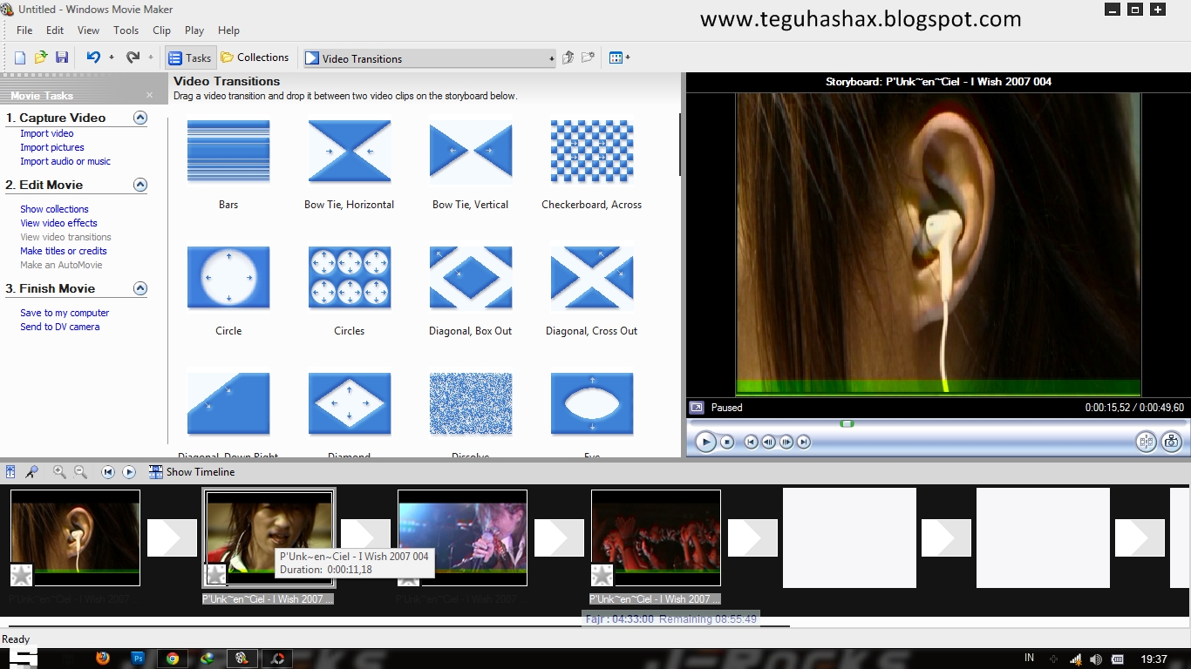Open the Edit menu
Screen dimensions: 1191x669
55,30
